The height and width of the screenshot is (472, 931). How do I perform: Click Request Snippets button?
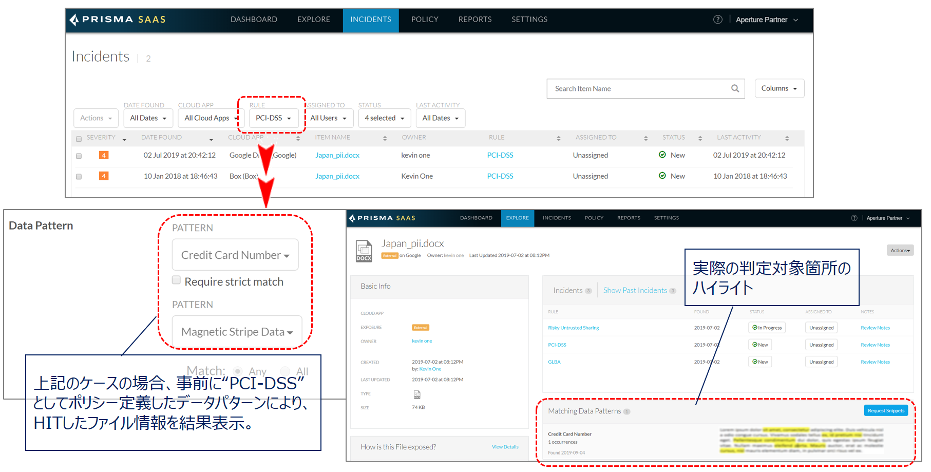pyautogui.click(x=886, y=410)
